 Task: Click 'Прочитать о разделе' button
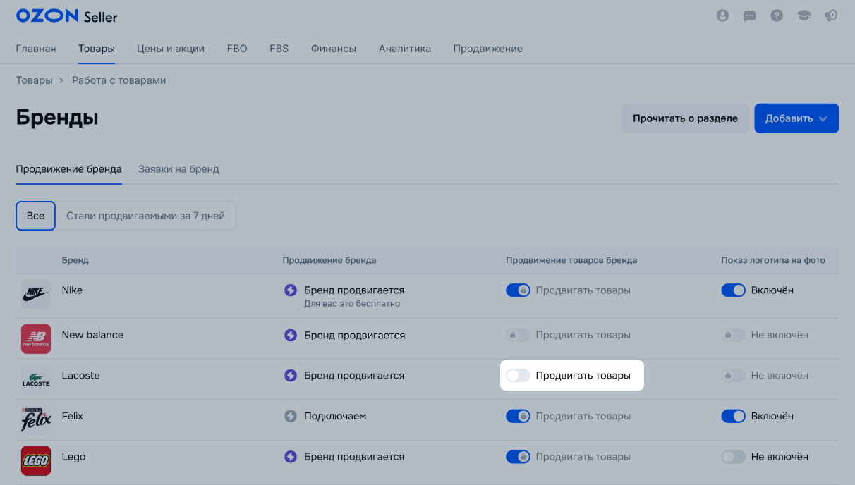[685, 118]
